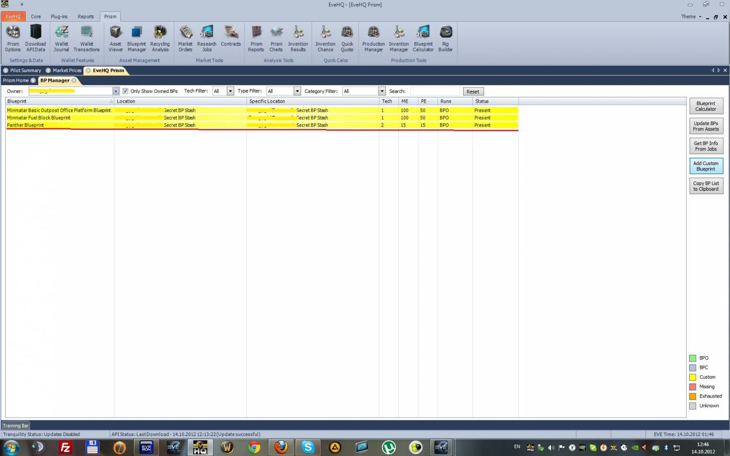Click the Training Bar label
The width and height of the screenshot is (730, 456).
coord(16,425)
